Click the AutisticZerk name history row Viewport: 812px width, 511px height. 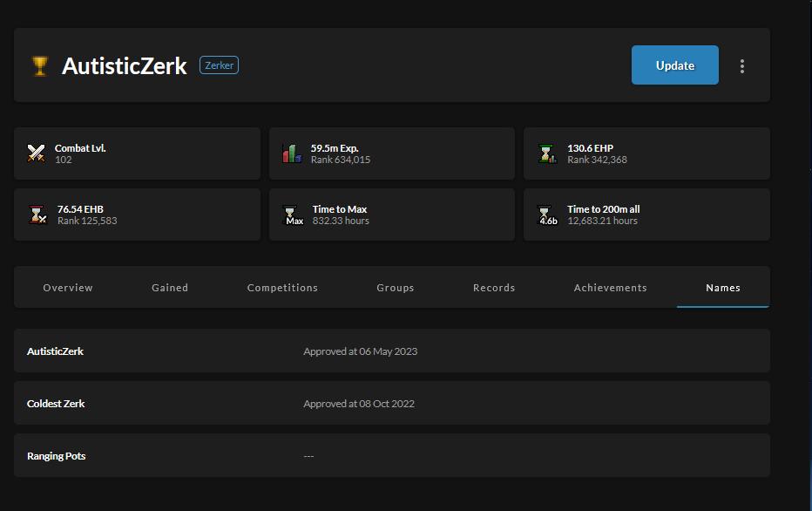(391, 351)
